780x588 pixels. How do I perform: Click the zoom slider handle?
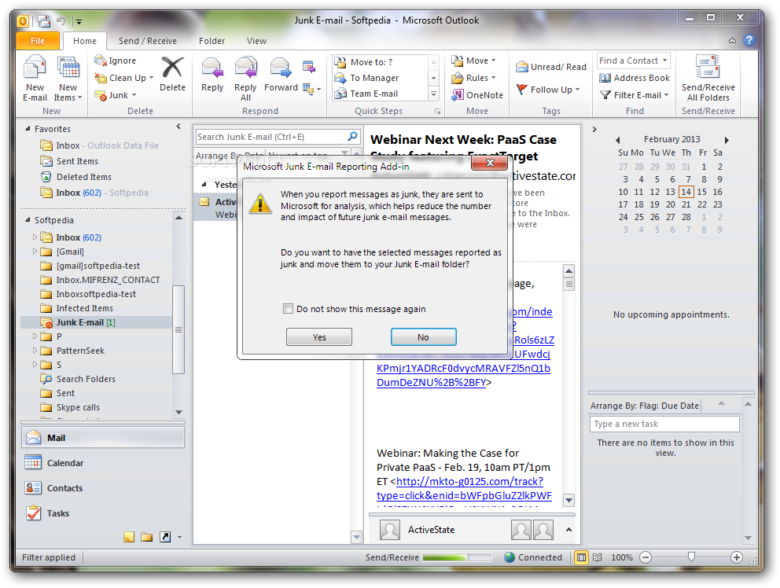tap(691, 557)
